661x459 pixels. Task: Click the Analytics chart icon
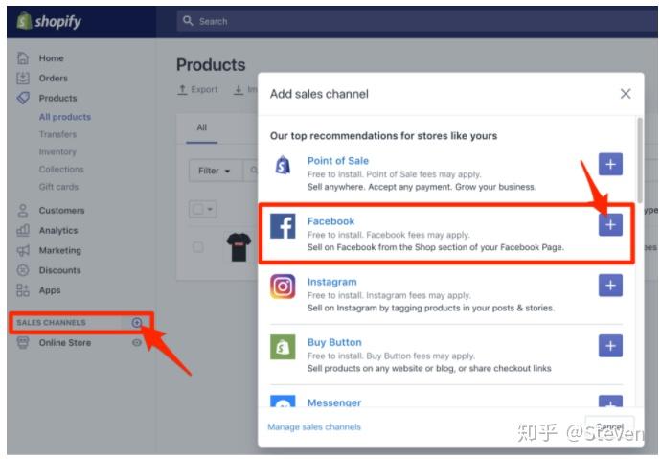coord(23,230)
